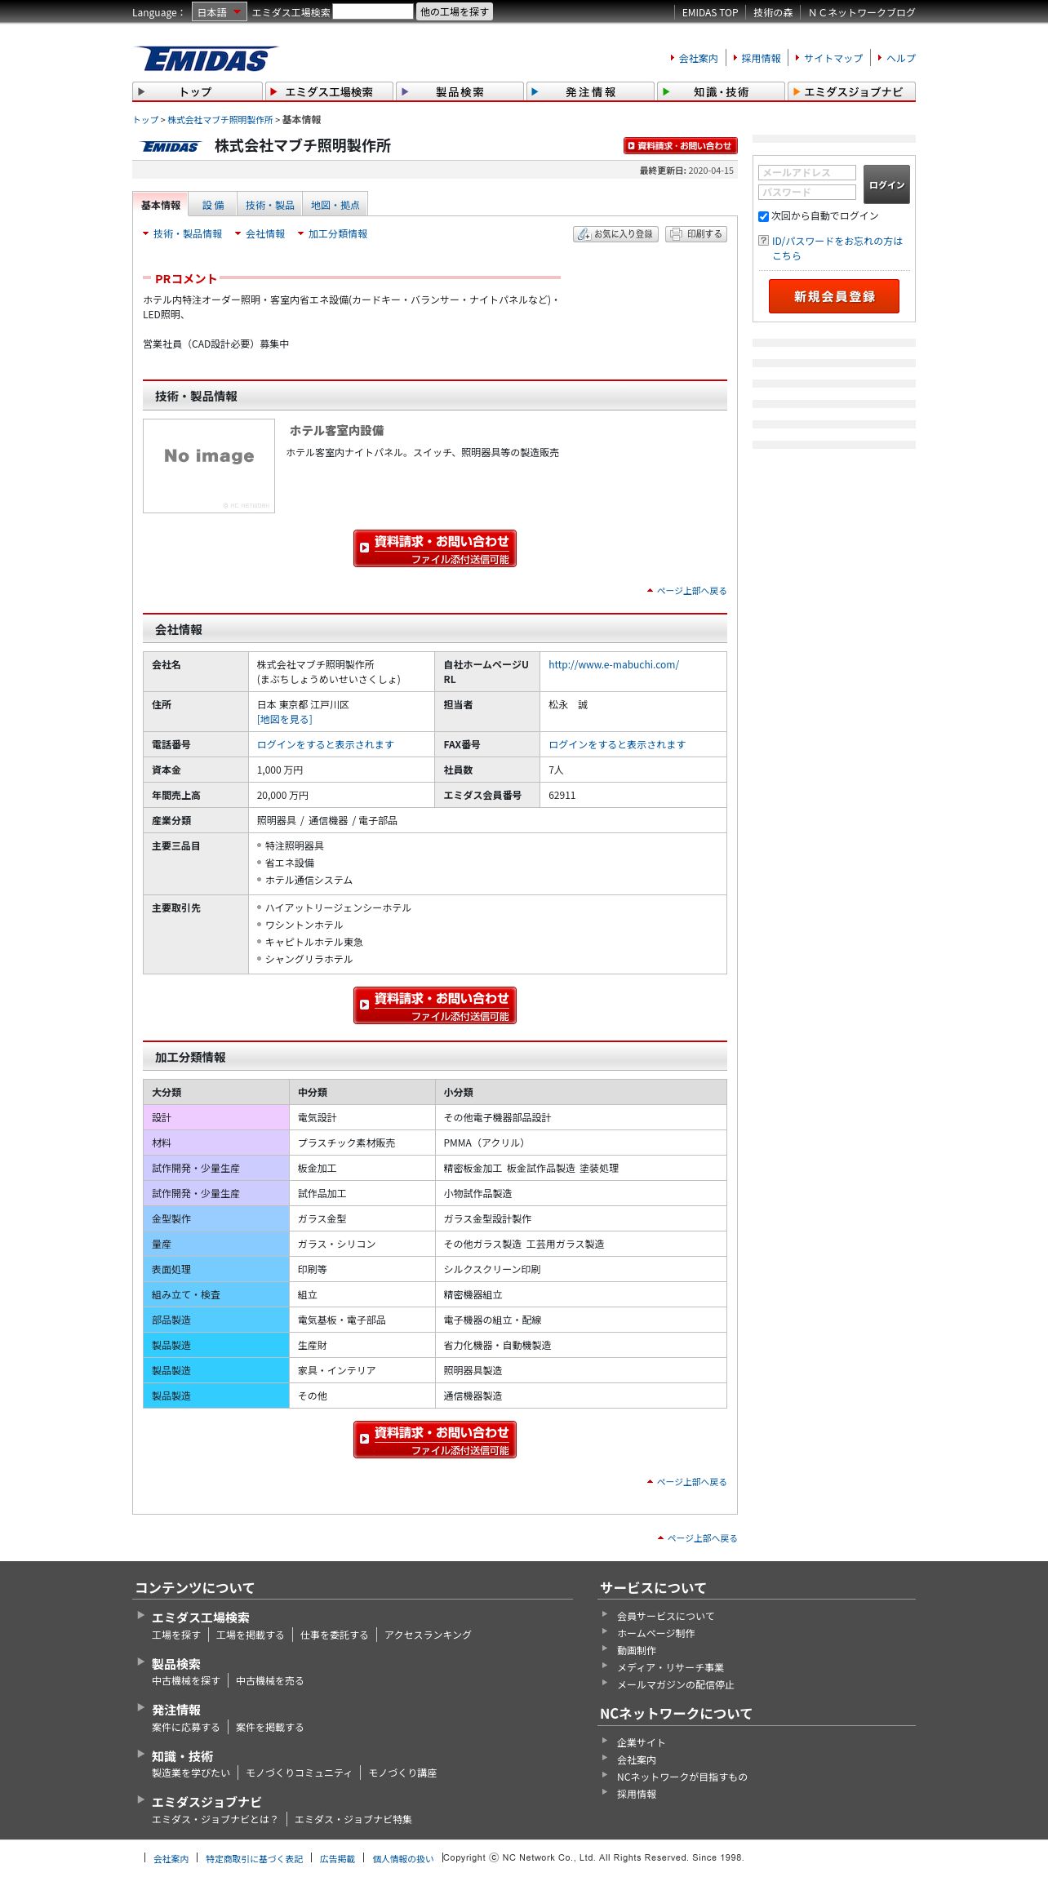Click the メールアドレス input field
Screen dimensions: 1048x1877
[x=807, y=172]
